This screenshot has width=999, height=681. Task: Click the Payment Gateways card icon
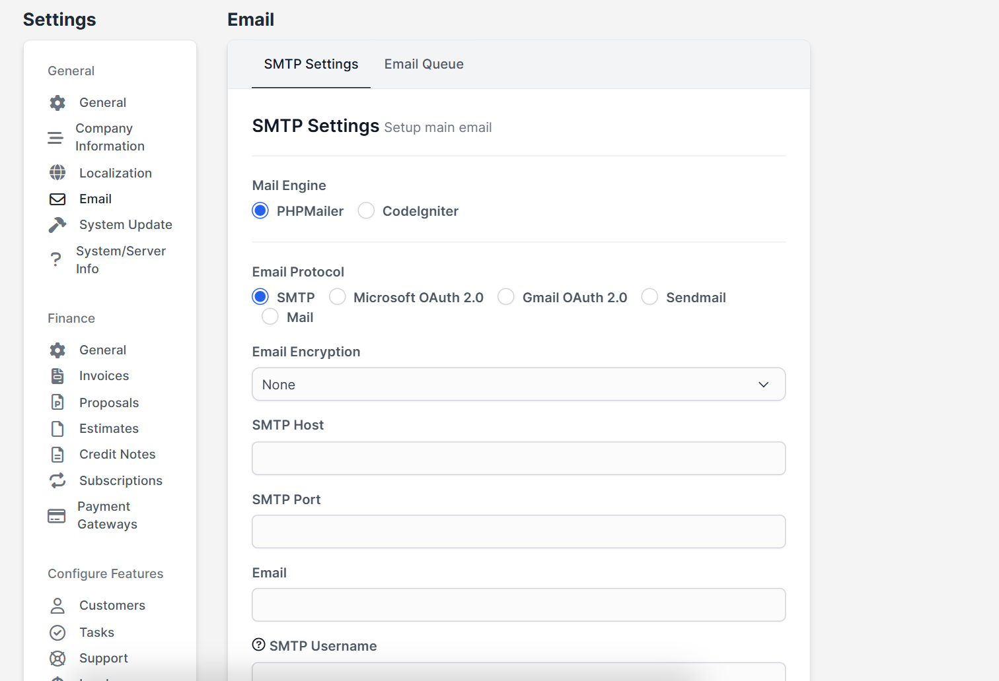click(57, 516)
